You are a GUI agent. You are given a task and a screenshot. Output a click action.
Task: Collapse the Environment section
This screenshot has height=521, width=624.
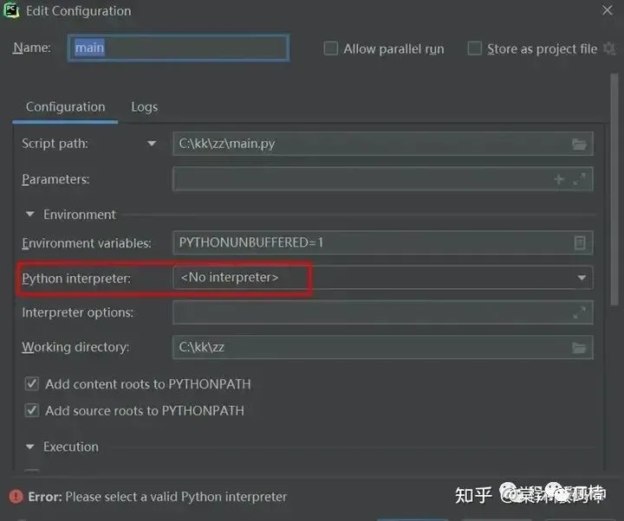click(x=30, y=215)
